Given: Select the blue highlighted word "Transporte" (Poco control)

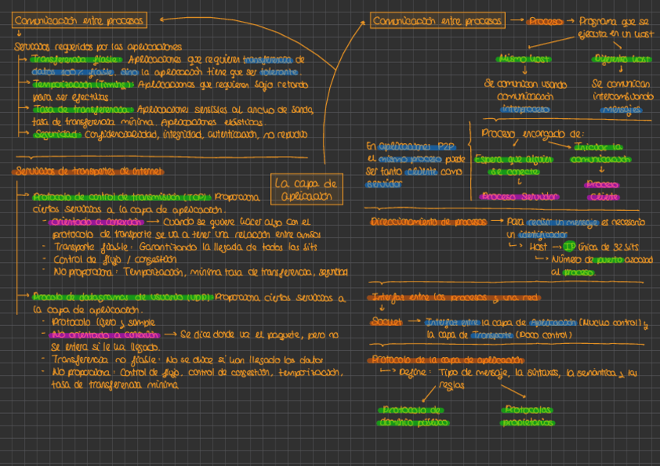Looking at the screenshot, I should pos(492,335).
